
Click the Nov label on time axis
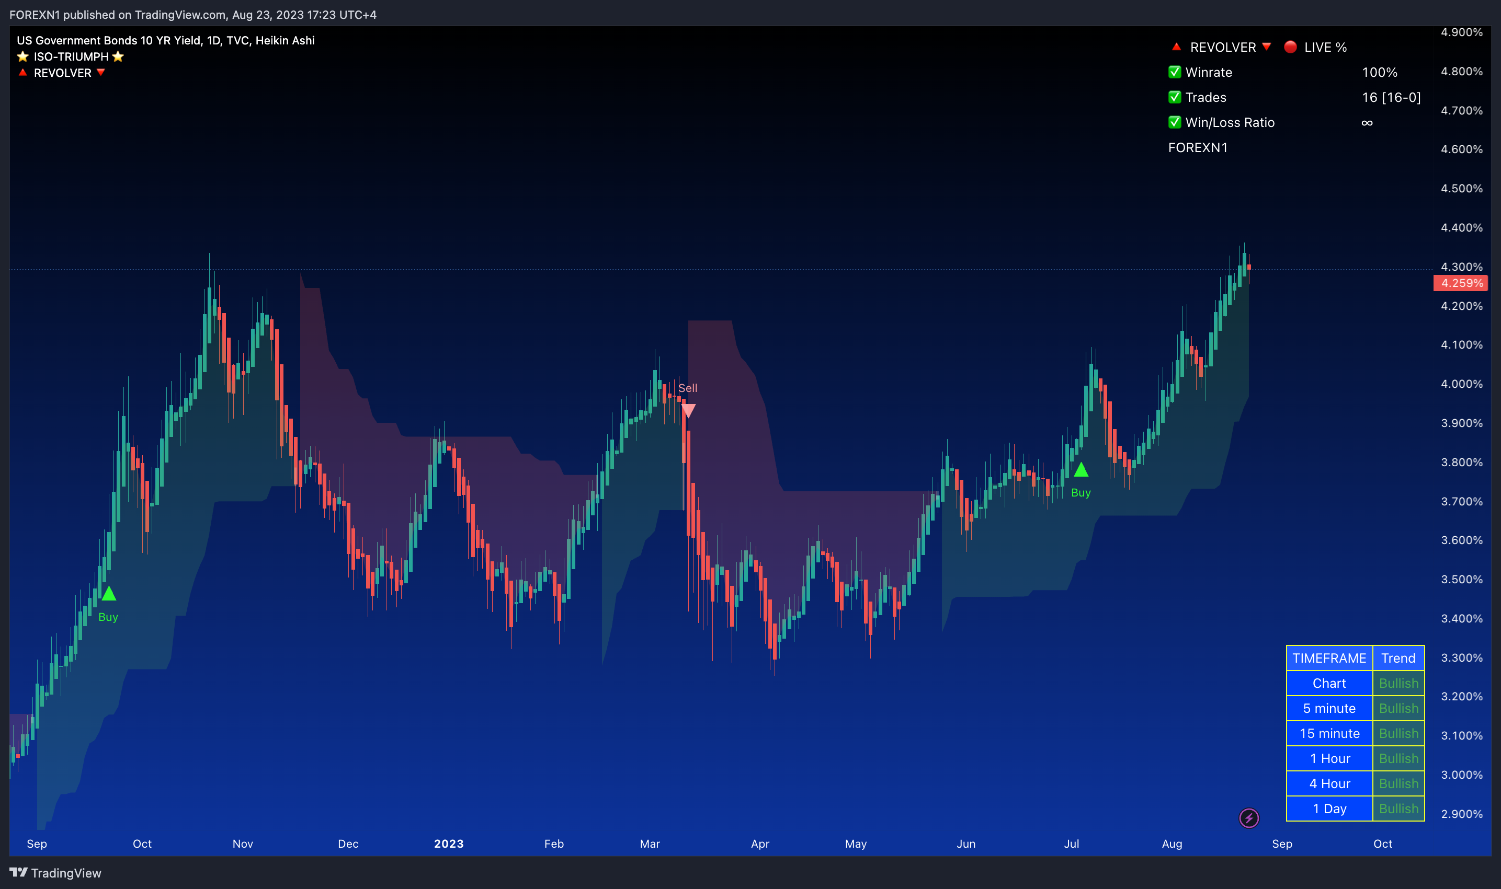click(x=243, y=844)
